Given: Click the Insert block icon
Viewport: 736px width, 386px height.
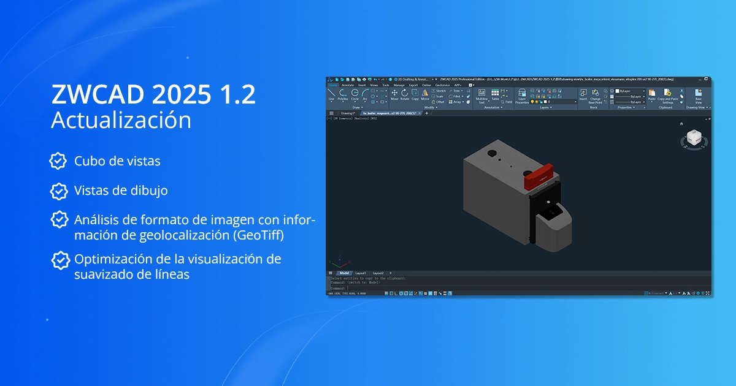Looking at the screenshot, I should coord(583,94).
